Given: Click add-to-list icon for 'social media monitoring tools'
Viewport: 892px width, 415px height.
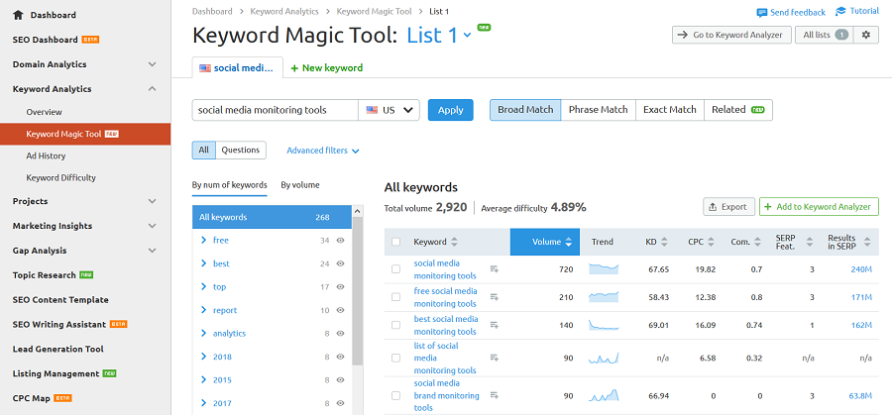Looking at the screenshot, I should 495,268.
